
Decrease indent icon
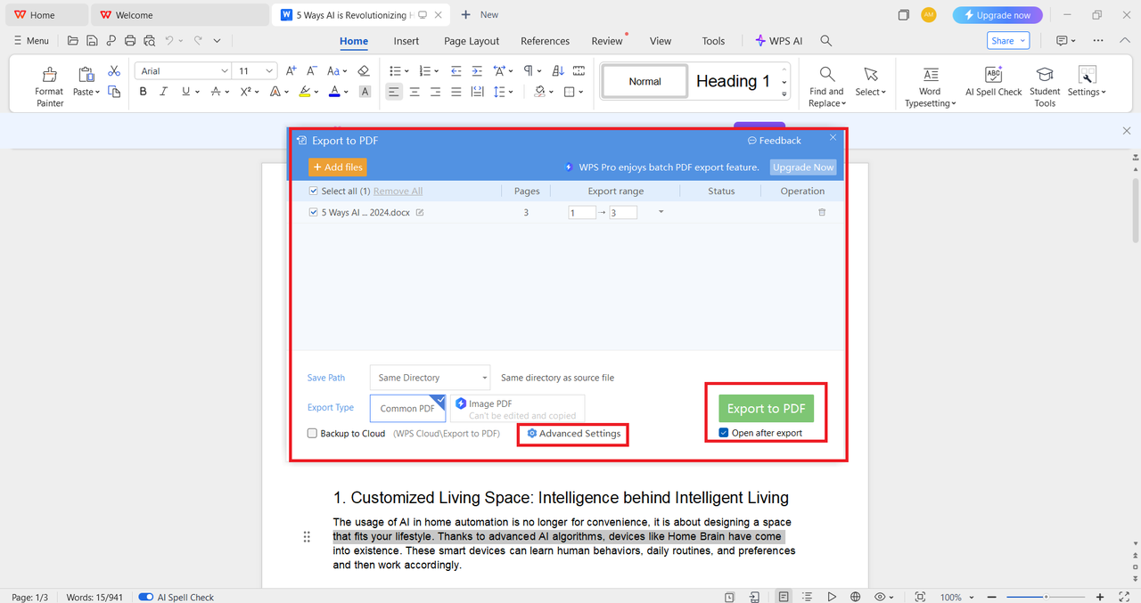[456, 71]
